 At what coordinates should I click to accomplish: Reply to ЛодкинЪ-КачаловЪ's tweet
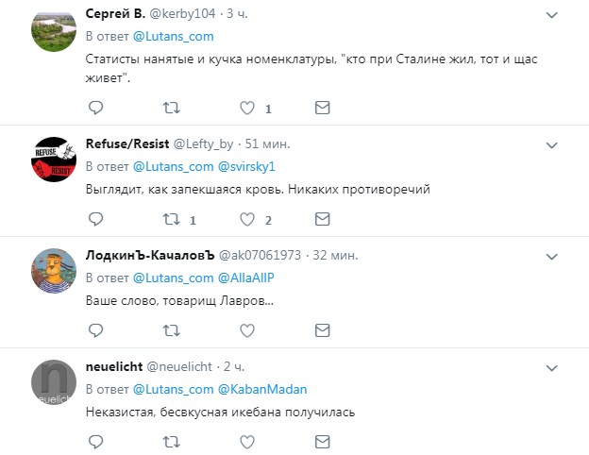coord(95,330)
